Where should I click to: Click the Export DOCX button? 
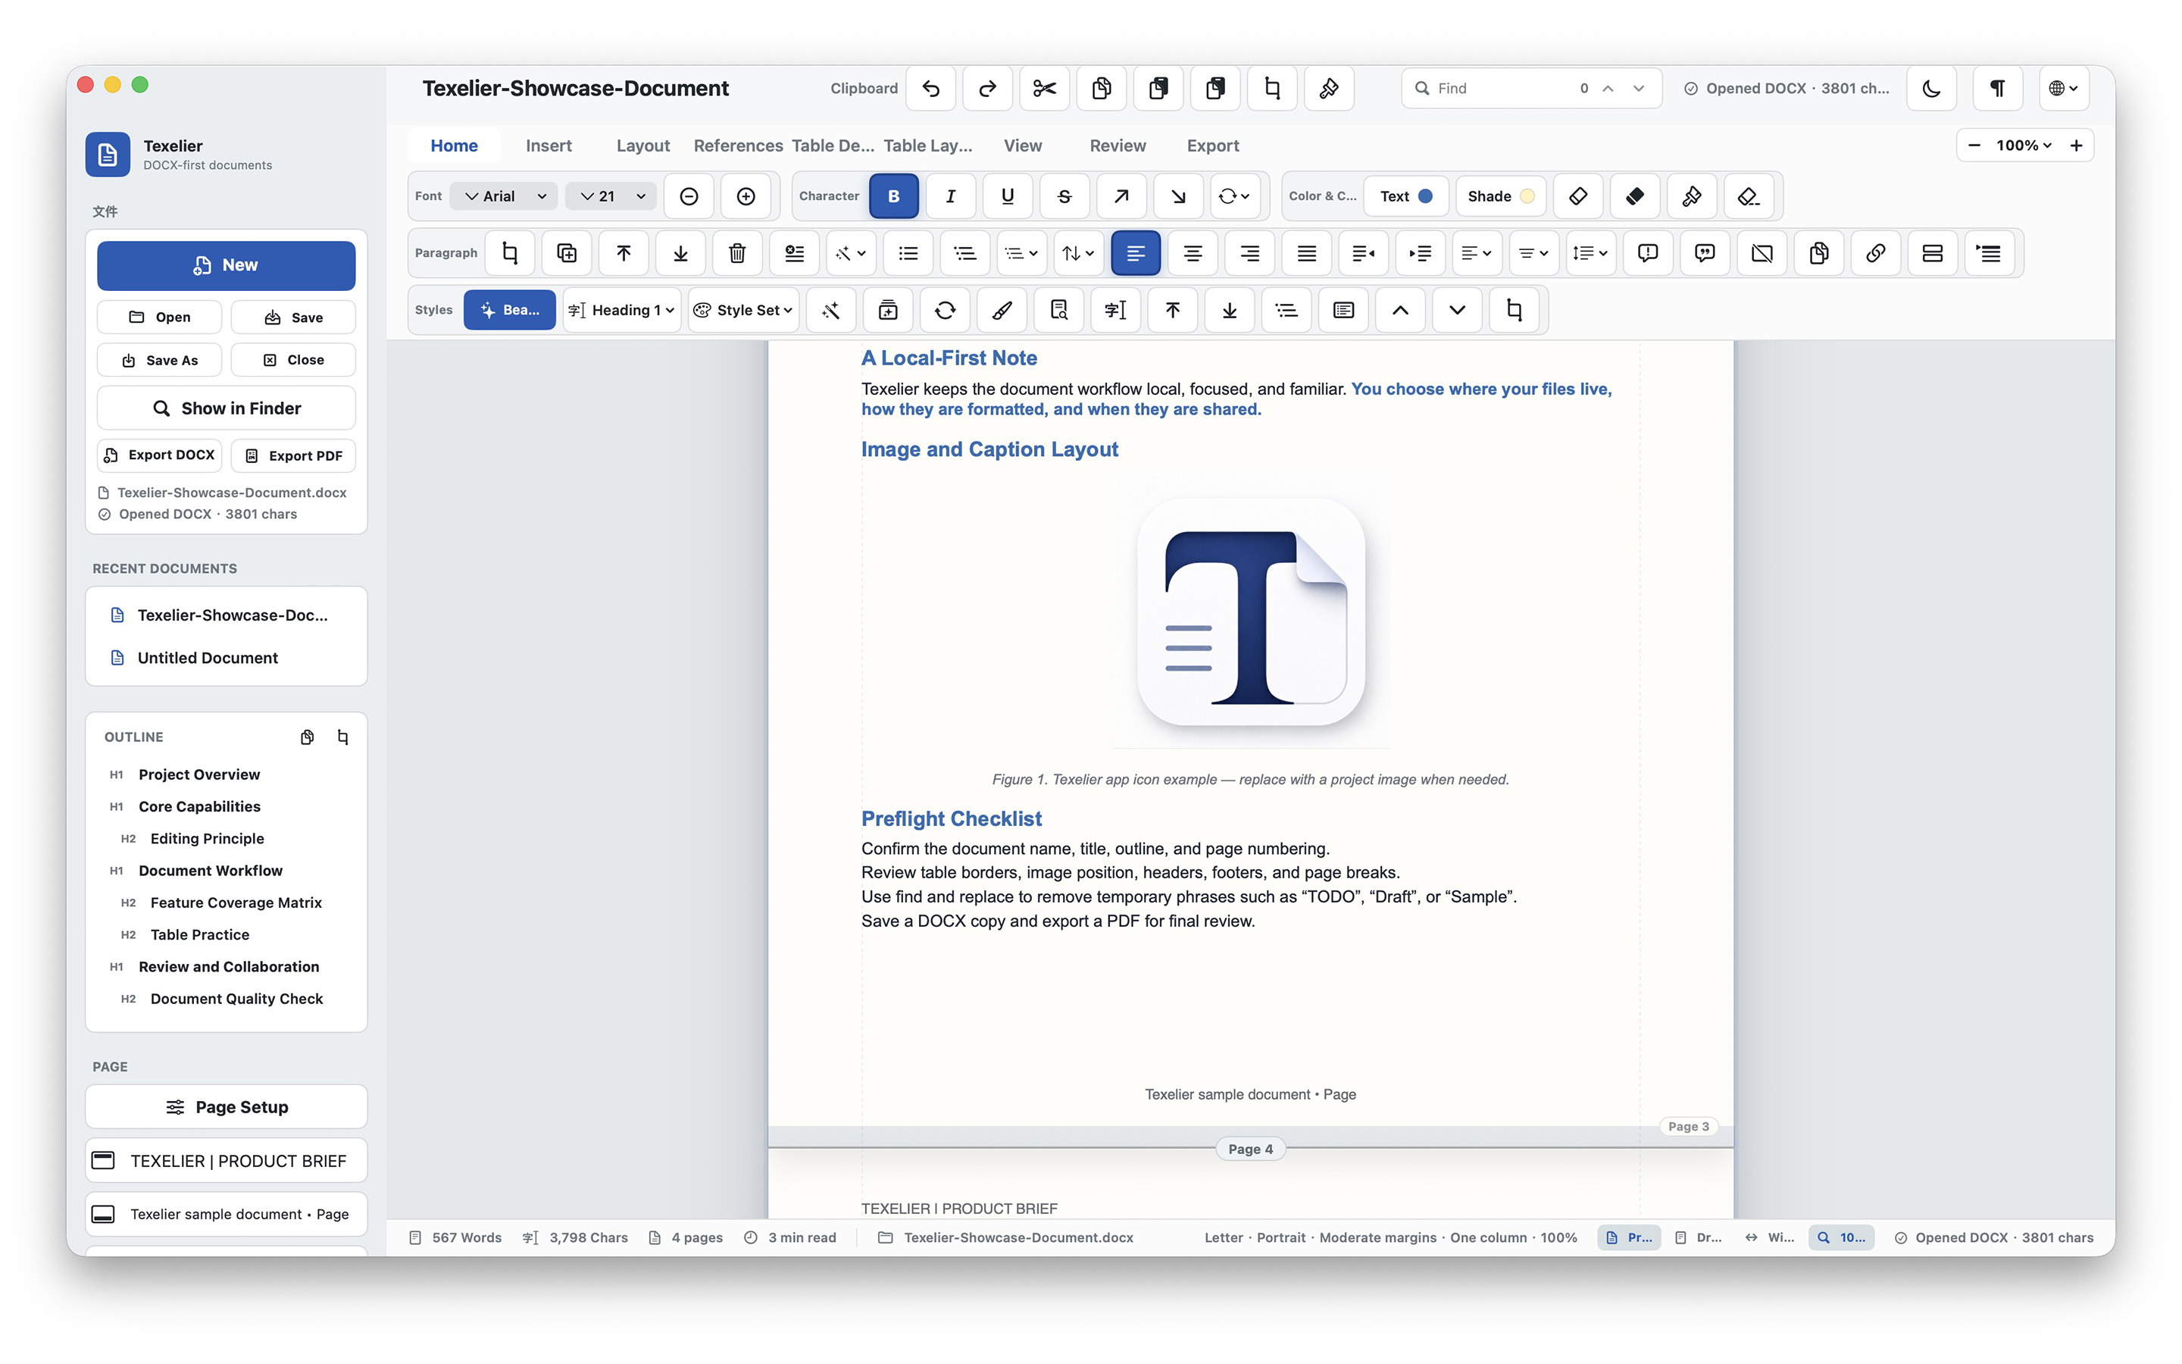coord(160,455)
